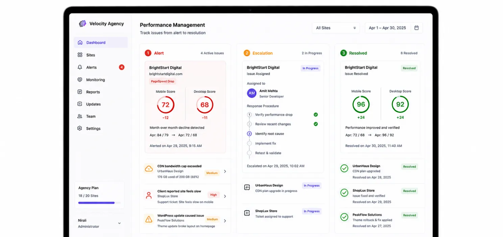Image resolution: width=503 pixels, height=237 pixels.
Task: Click the warning triangle icon for WordPress update
Action: [149, 219]
